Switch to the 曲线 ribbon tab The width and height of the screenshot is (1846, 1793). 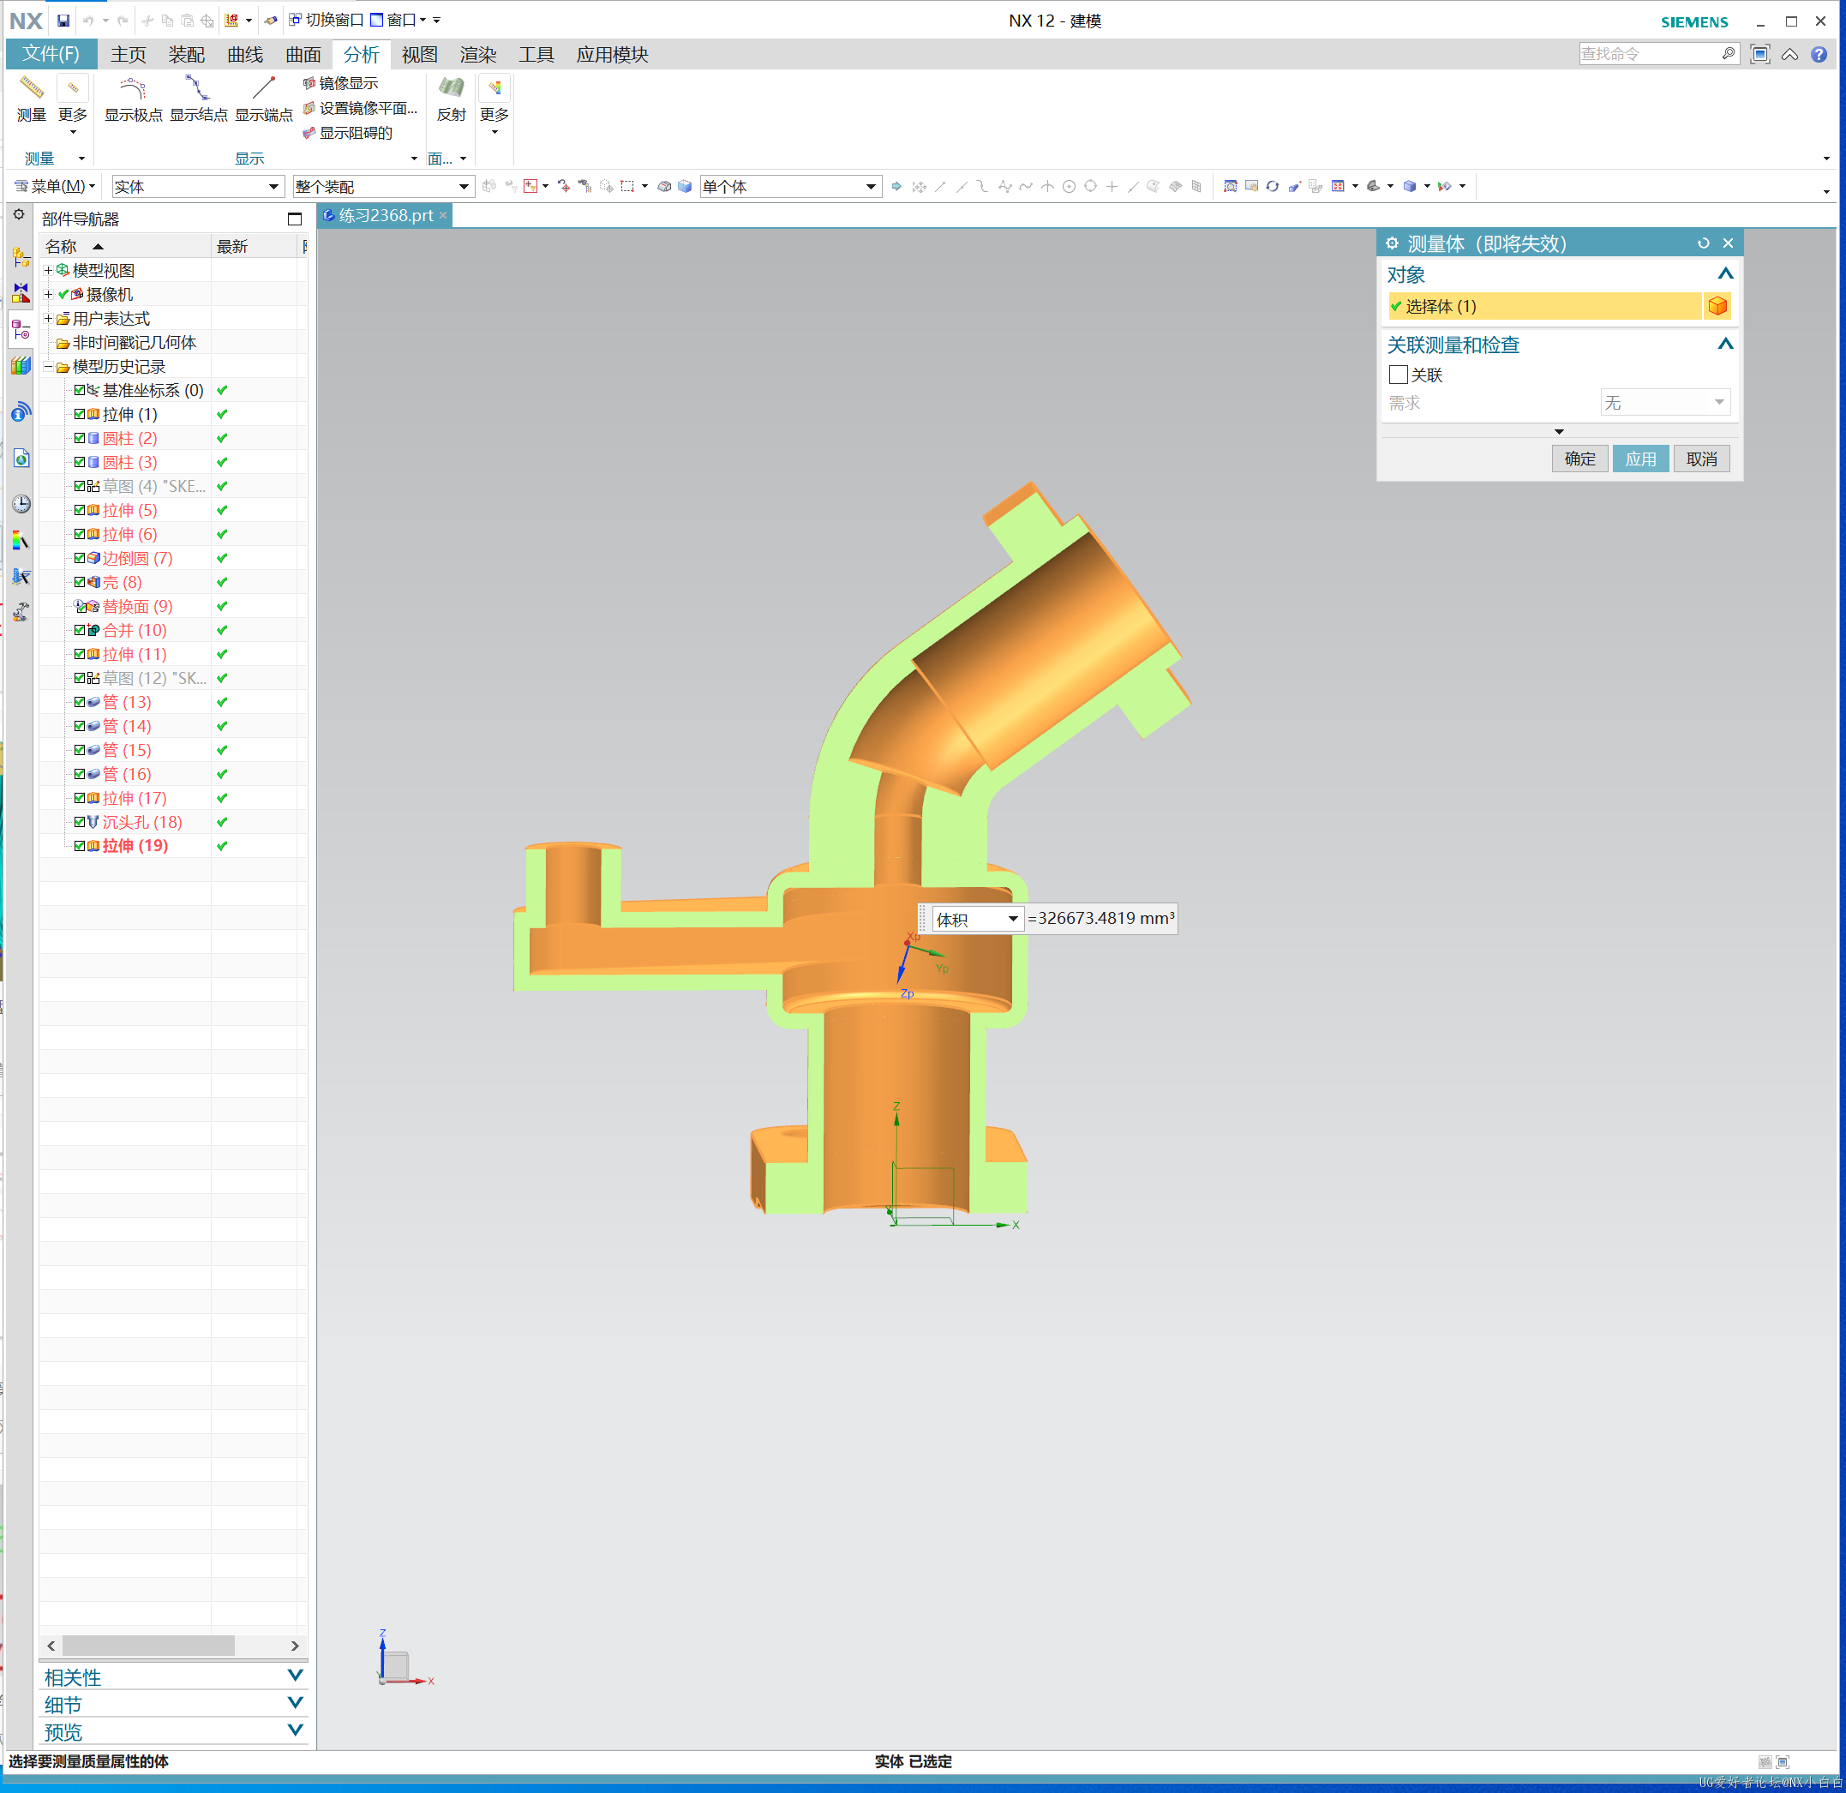tap(245, 55)
